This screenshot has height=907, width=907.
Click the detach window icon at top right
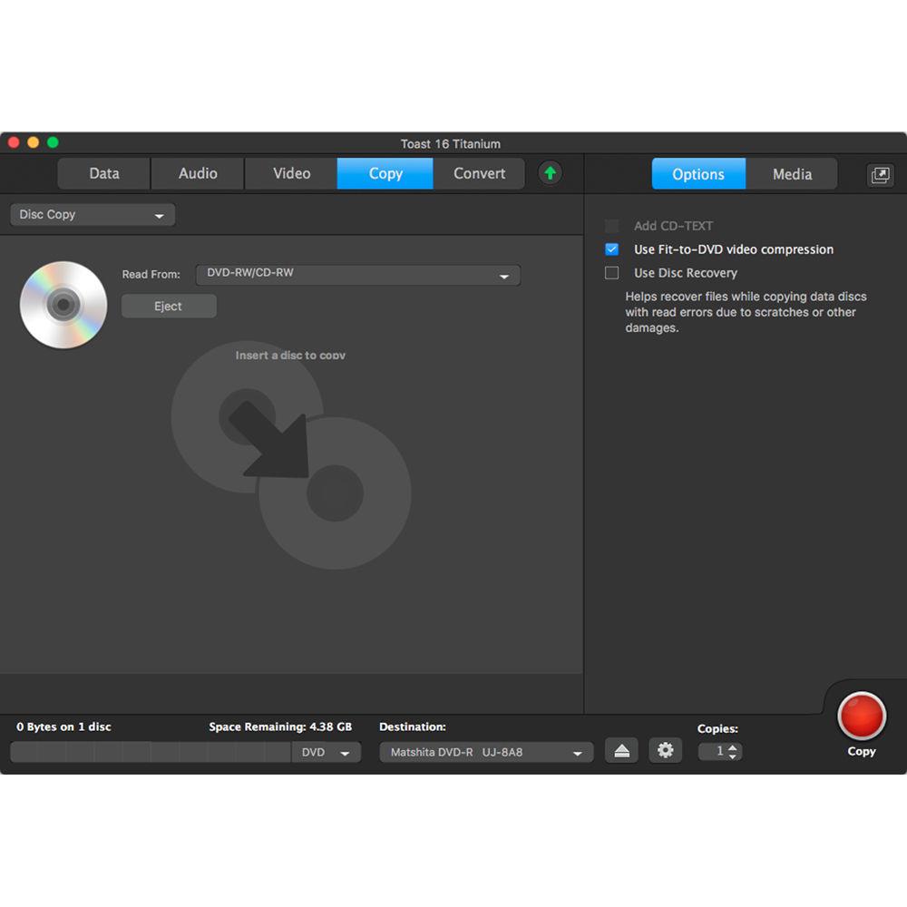pyautogui.click(x=880, y=175)
